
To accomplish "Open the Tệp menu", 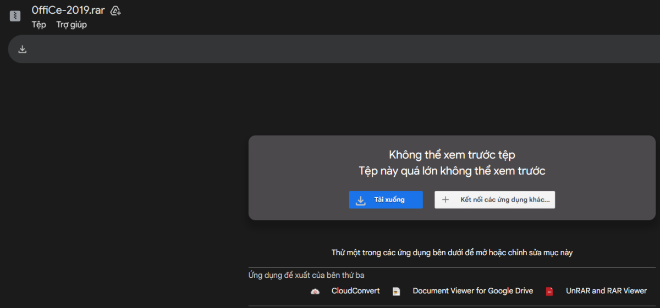I will click(x=38, y=25).
